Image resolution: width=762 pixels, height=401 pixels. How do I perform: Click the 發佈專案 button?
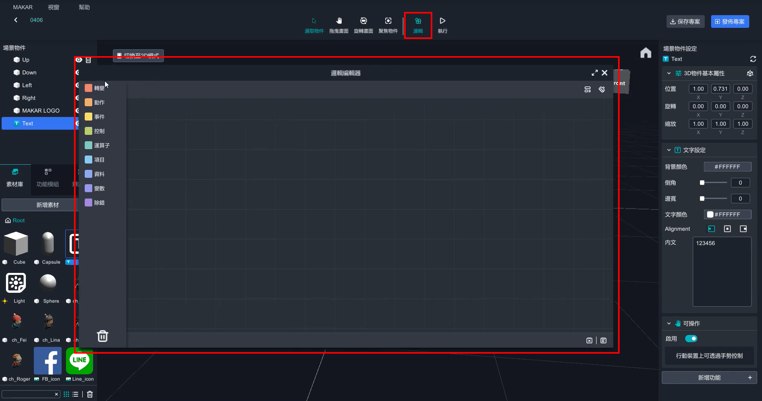730,21
